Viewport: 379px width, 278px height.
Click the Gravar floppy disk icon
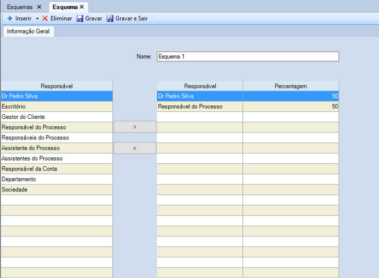[80, 18]
